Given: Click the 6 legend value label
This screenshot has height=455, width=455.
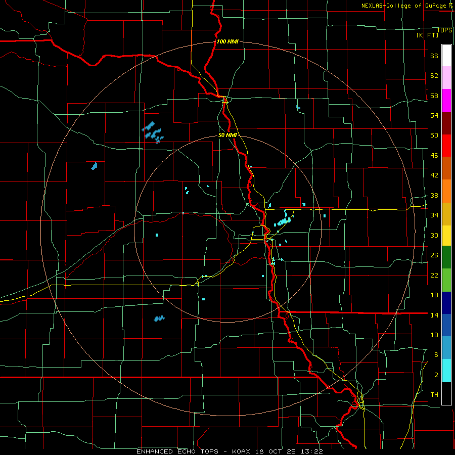Looking at the screenshot, I should (x=436, y=354).
